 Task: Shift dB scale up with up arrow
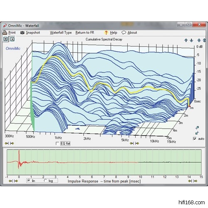click(x=186, y=40)
